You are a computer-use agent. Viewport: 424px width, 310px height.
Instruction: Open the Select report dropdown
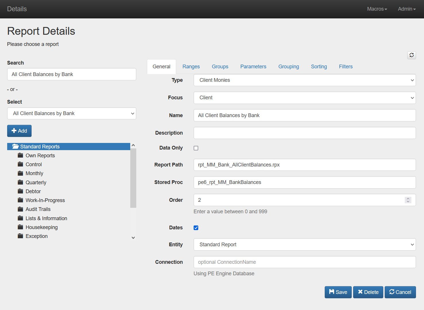(x=72, y=113)
